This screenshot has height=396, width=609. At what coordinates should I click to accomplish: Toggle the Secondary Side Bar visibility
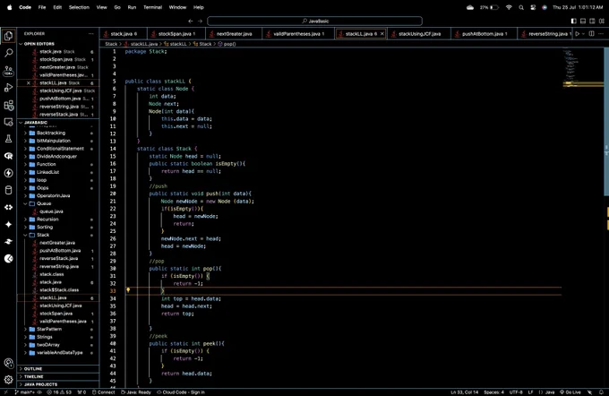coord(592,21)
